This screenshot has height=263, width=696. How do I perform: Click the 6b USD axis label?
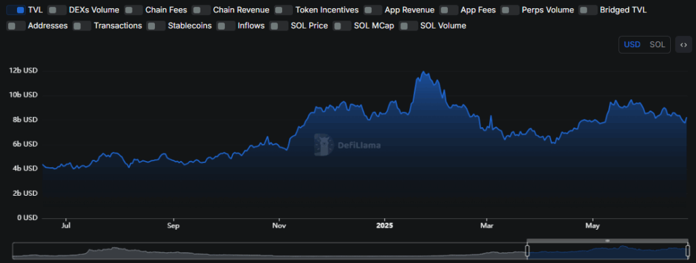24,144
